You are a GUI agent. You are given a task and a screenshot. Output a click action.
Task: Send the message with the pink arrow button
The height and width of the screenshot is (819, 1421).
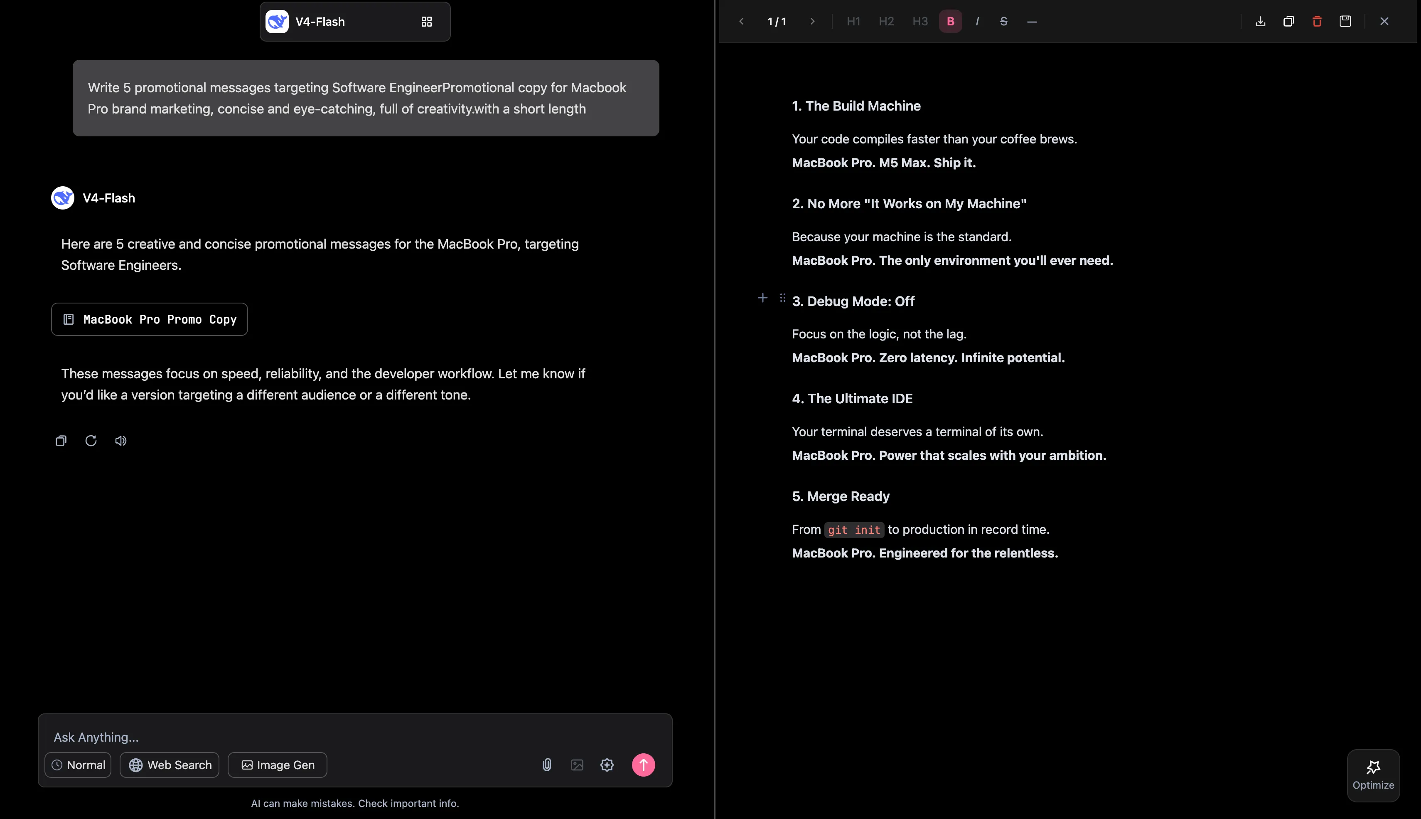(644, 765)
